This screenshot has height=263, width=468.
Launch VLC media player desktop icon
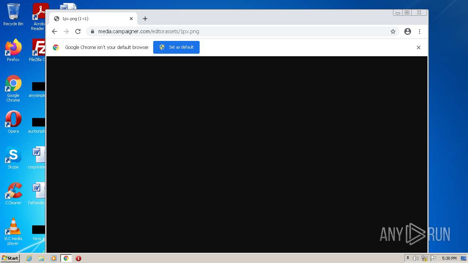point(13,231)
